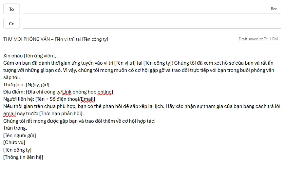Image resolution: width=285 pixels, height=169 pixels.
Task: Click the sentence 'Chúng tôi rất mong được gặp bạn'
Action: click(x=79, y=121)
